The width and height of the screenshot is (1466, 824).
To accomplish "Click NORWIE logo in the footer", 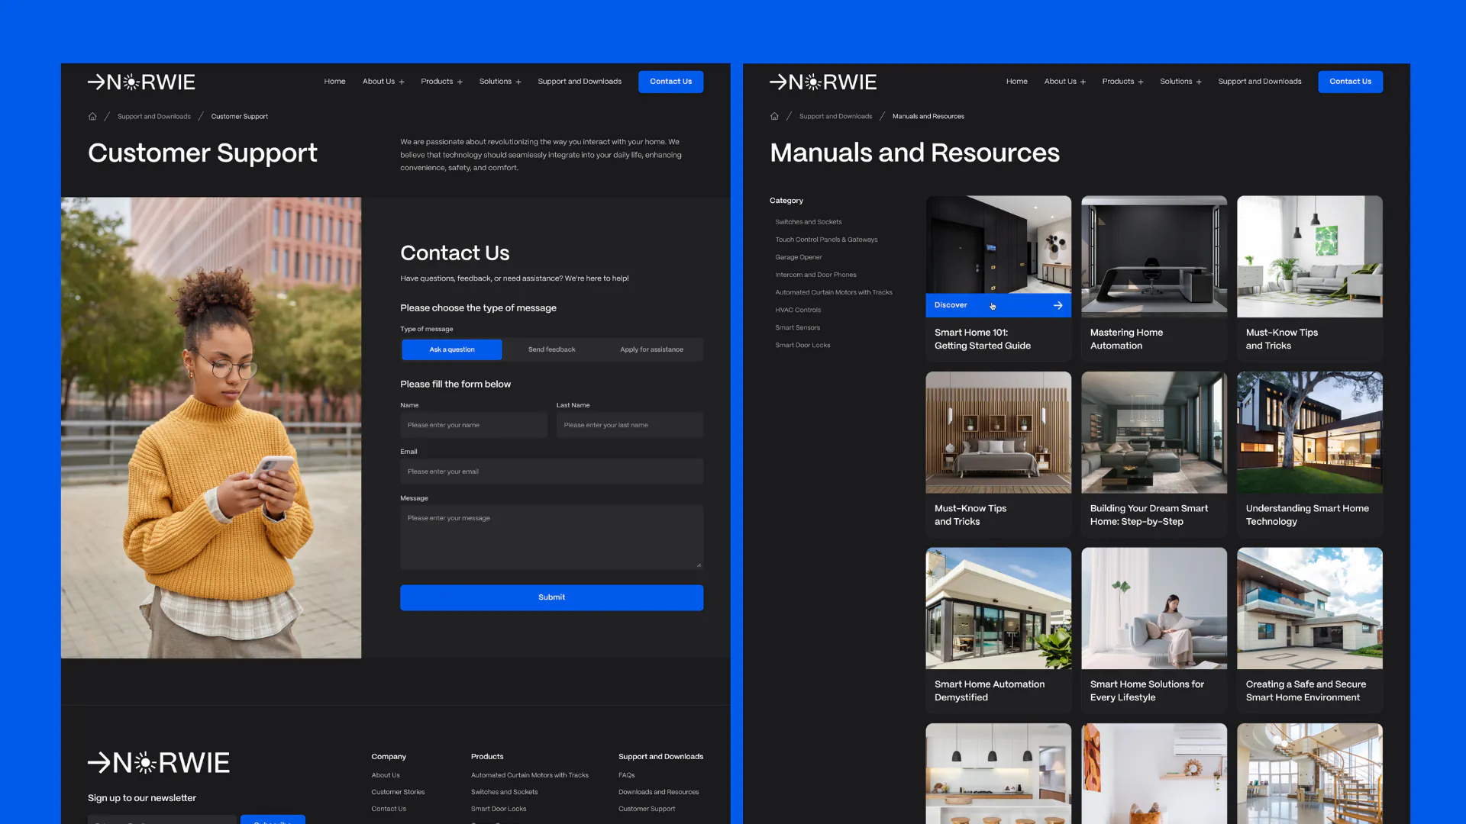I will [159, 762].
